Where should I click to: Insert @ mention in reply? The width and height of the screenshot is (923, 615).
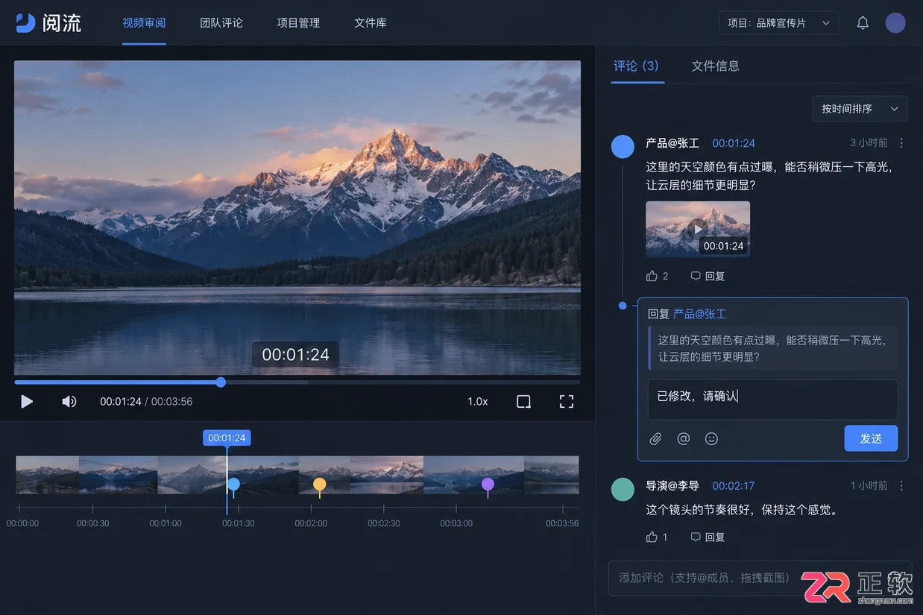(x=683, y=439)
